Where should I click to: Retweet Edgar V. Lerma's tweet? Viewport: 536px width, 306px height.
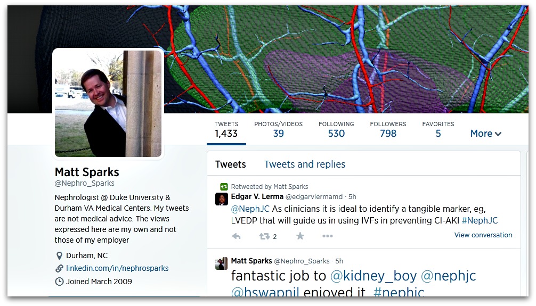(264, 236)
